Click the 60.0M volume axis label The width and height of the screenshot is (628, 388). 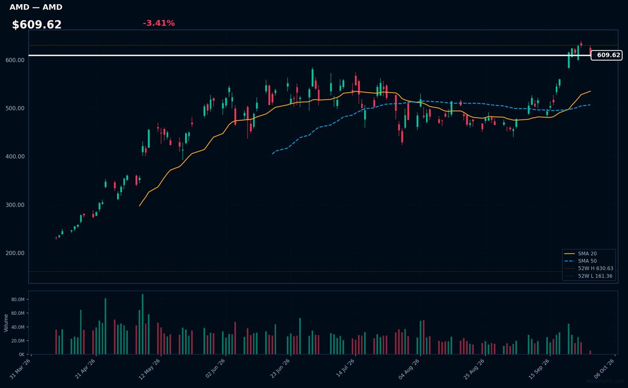tap(17, 313)
